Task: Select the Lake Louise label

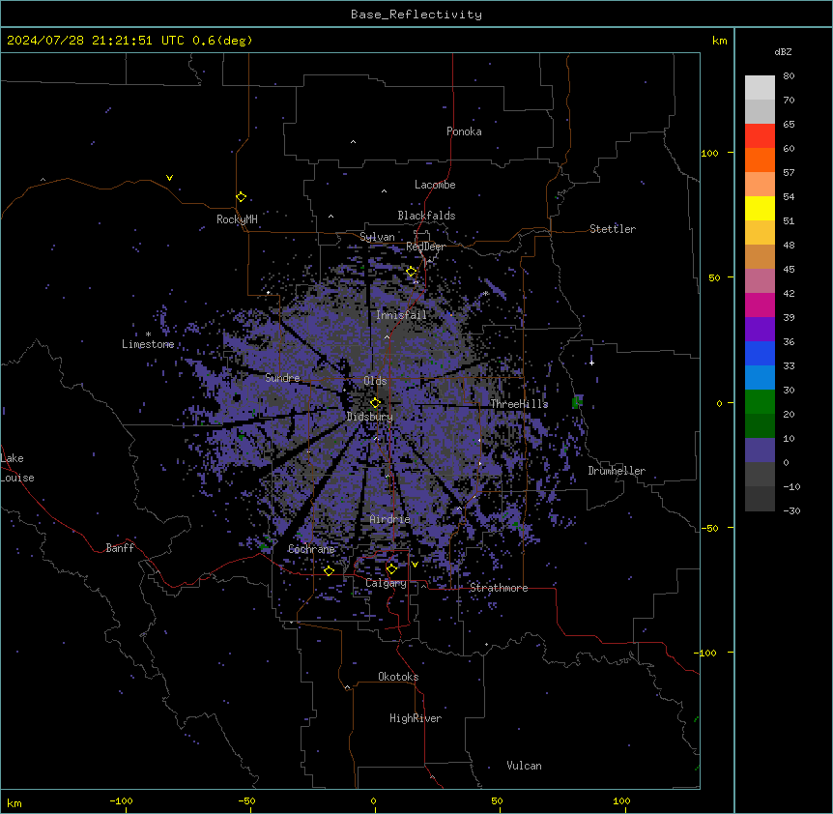Action: click(x=17, y=468)
